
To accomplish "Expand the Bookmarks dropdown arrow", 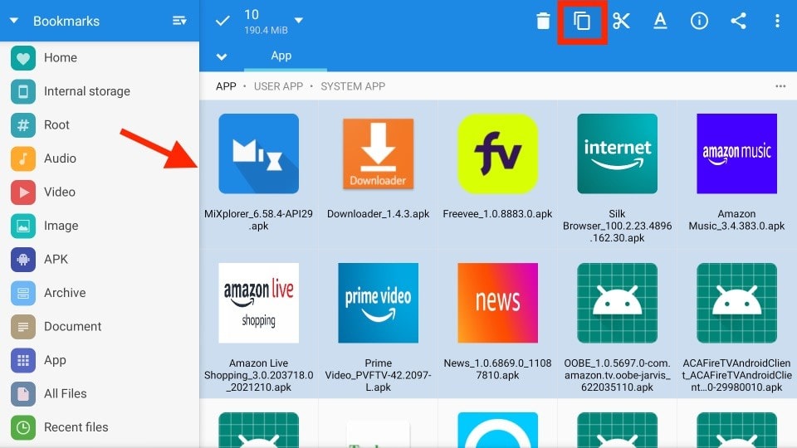I will (14, 21).
